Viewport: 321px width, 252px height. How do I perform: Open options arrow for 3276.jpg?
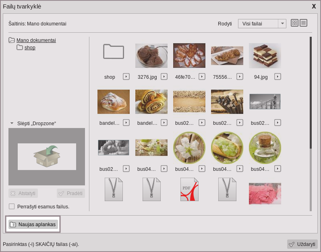pos(164,76)
